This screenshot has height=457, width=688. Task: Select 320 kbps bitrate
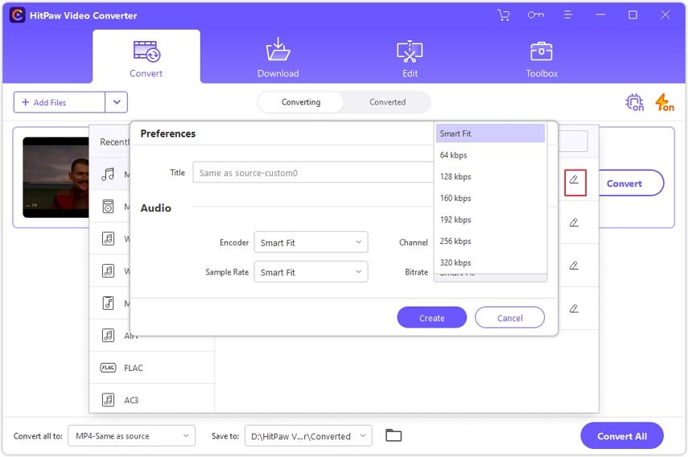490,262
